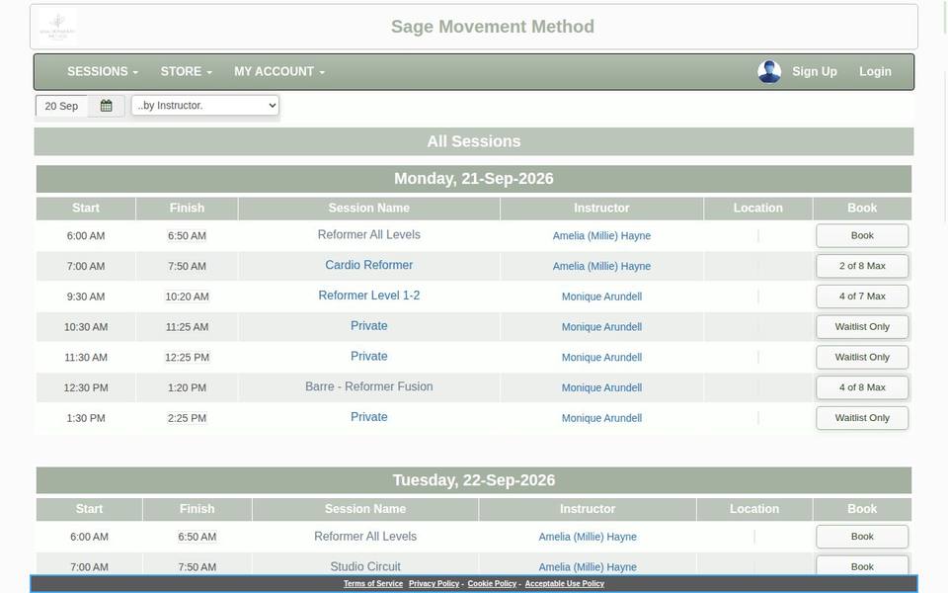The width and height of the screenshot is (948, 593).
Task: Open the 10:30 AM Private session link
Action: [x=368, y=325]
